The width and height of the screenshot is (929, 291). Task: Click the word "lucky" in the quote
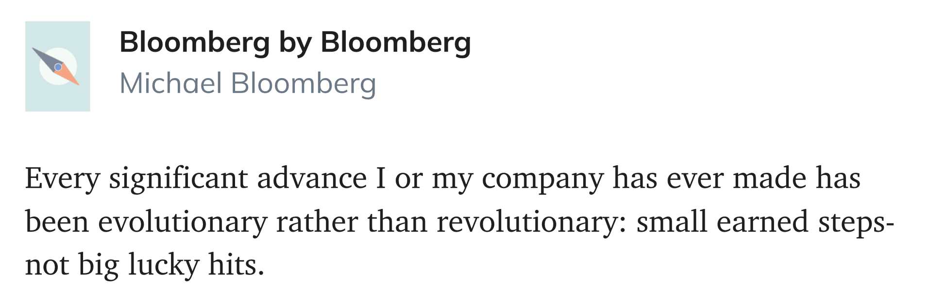164,265
